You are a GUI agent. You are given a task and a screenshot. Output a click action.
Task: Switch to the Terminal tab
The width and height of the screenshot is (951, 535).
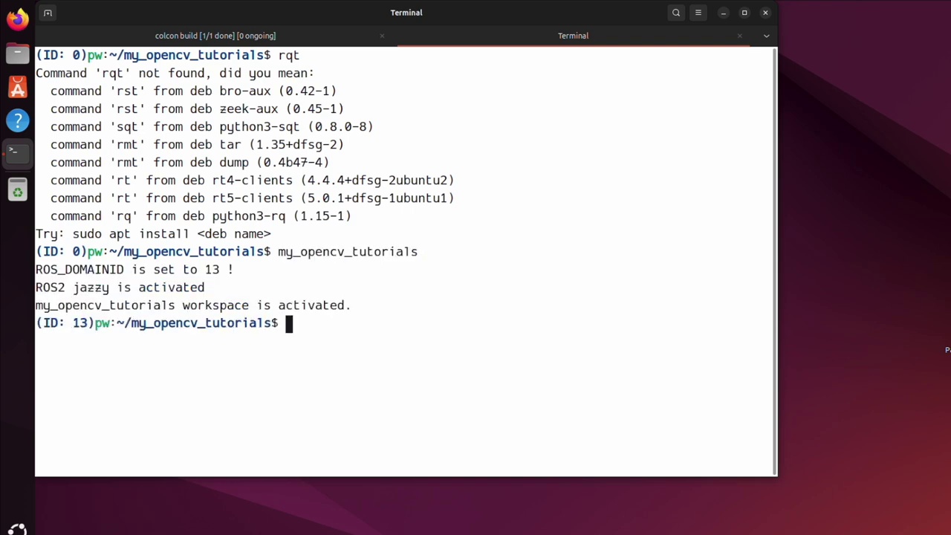point(573,36)
